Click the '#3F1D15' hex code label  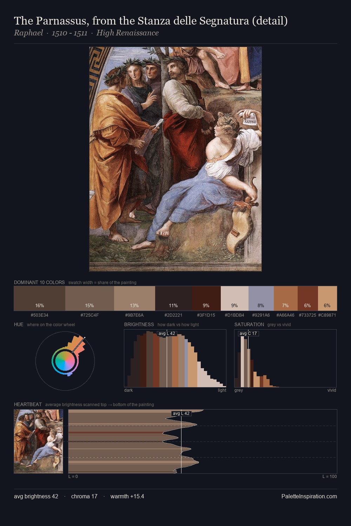pyautogui.click(x=206, y=315)
